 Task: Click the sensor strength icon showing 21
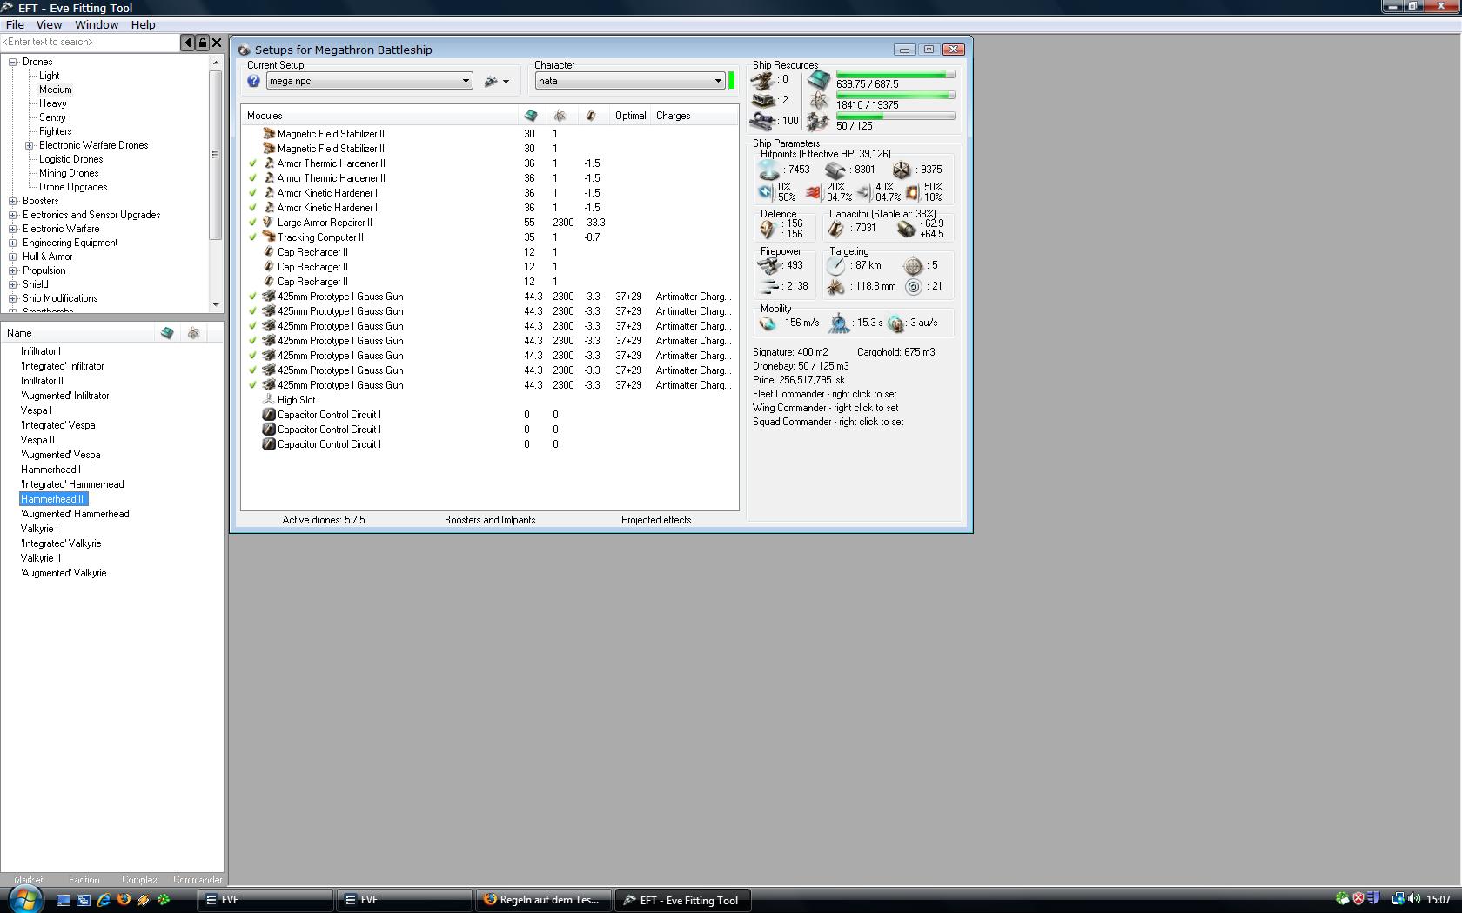(913, 286)
